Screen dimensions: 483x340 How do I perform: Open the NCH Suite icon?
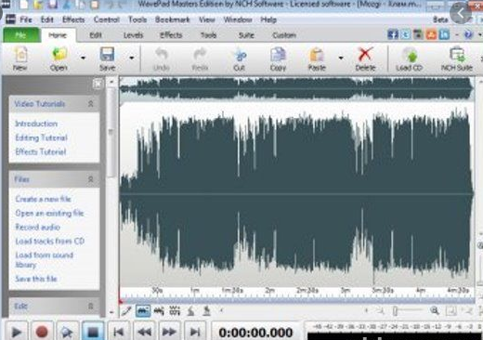tap(457, 55)
